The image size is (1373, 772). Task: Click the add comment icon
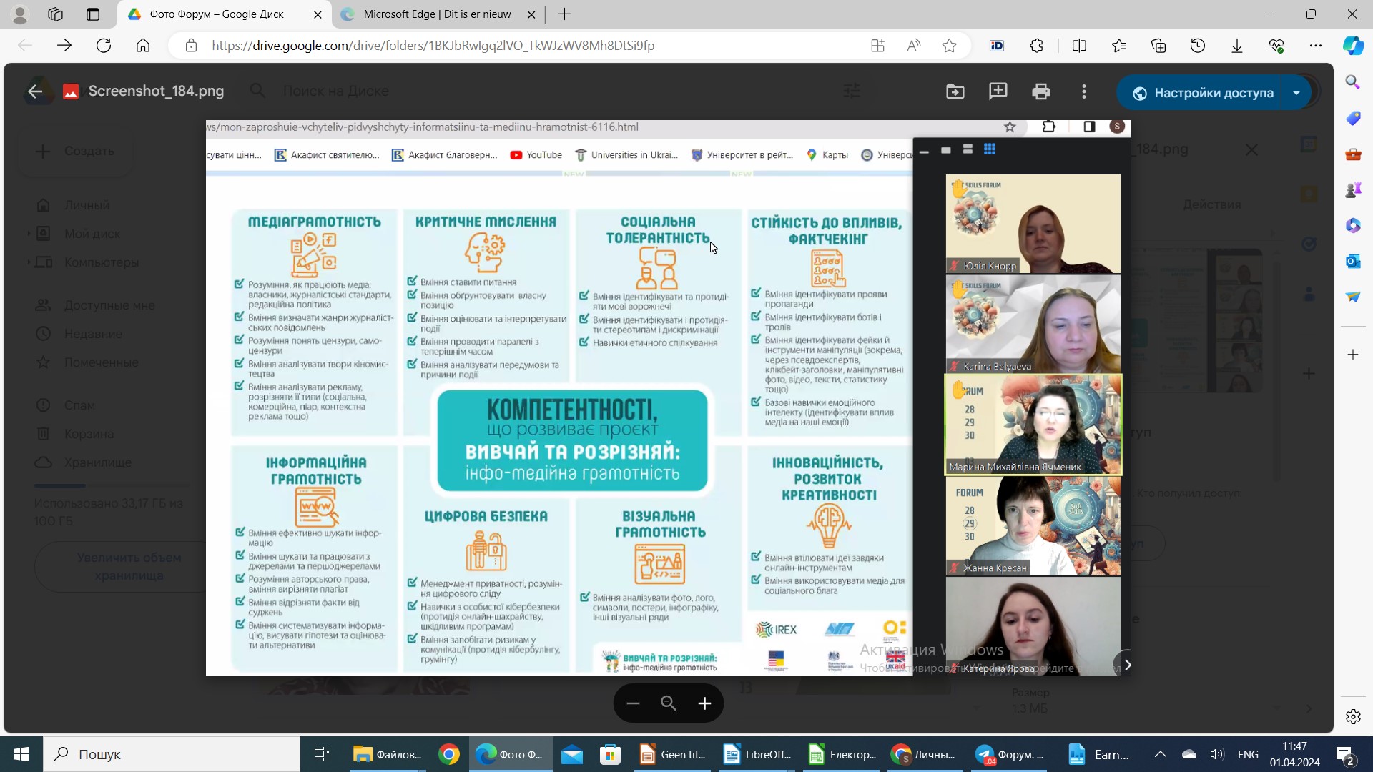coord(998,91)
